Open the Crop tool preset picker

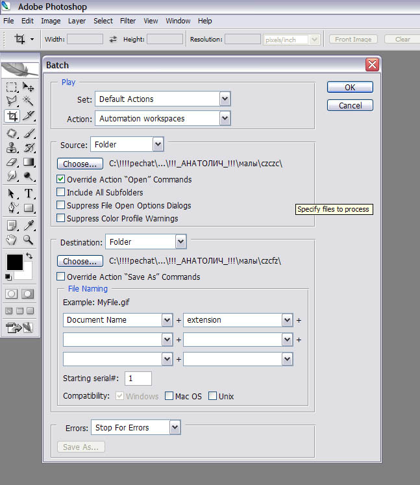click(32, 40)
